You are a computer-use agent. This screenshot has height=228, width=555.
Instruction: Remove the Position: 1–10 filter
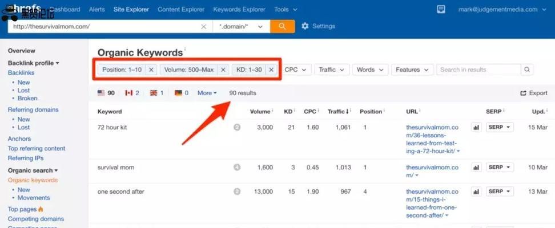(151, 70)
